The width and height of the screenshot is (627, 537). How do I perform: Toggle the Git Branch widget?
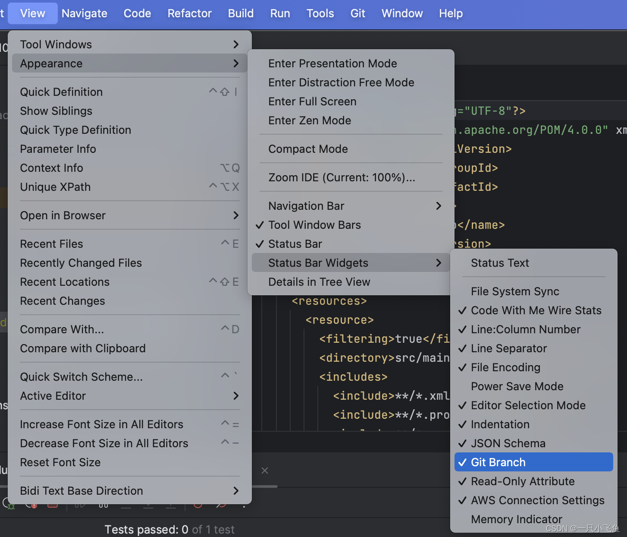[x=534, y=462]
